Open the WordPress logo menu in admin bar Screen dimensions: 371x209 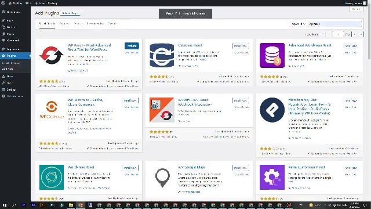click(3, 3)
